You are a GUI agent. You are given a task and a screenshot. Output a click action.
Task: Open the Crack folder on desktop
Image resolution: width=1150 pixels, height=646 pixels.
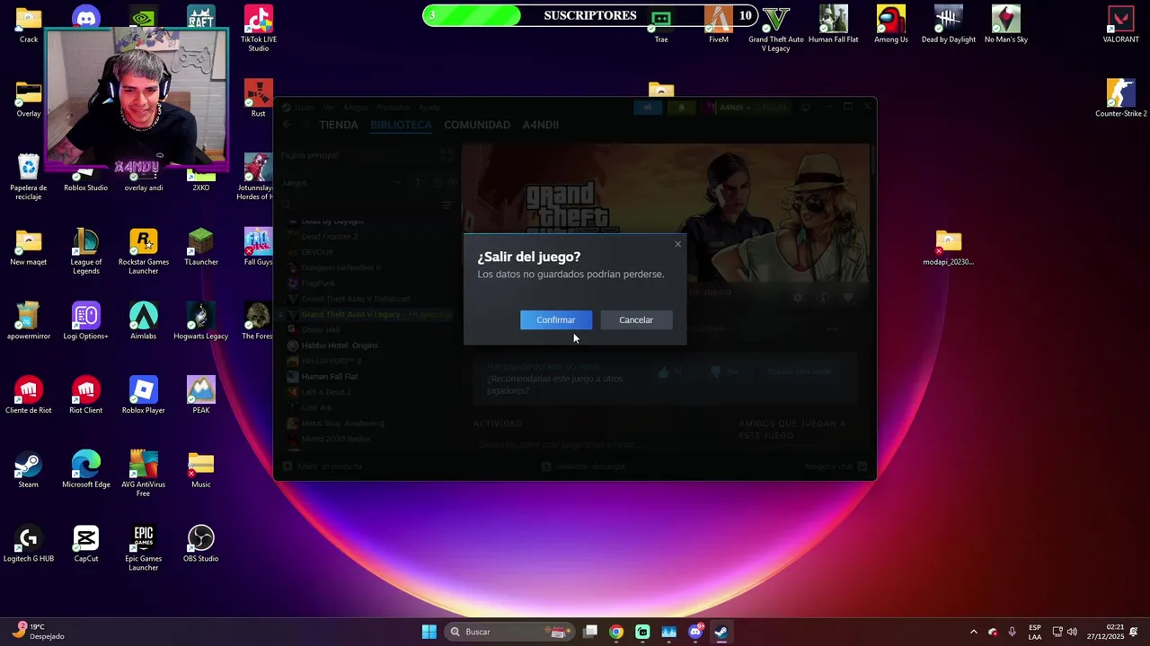tap(29, 24)
